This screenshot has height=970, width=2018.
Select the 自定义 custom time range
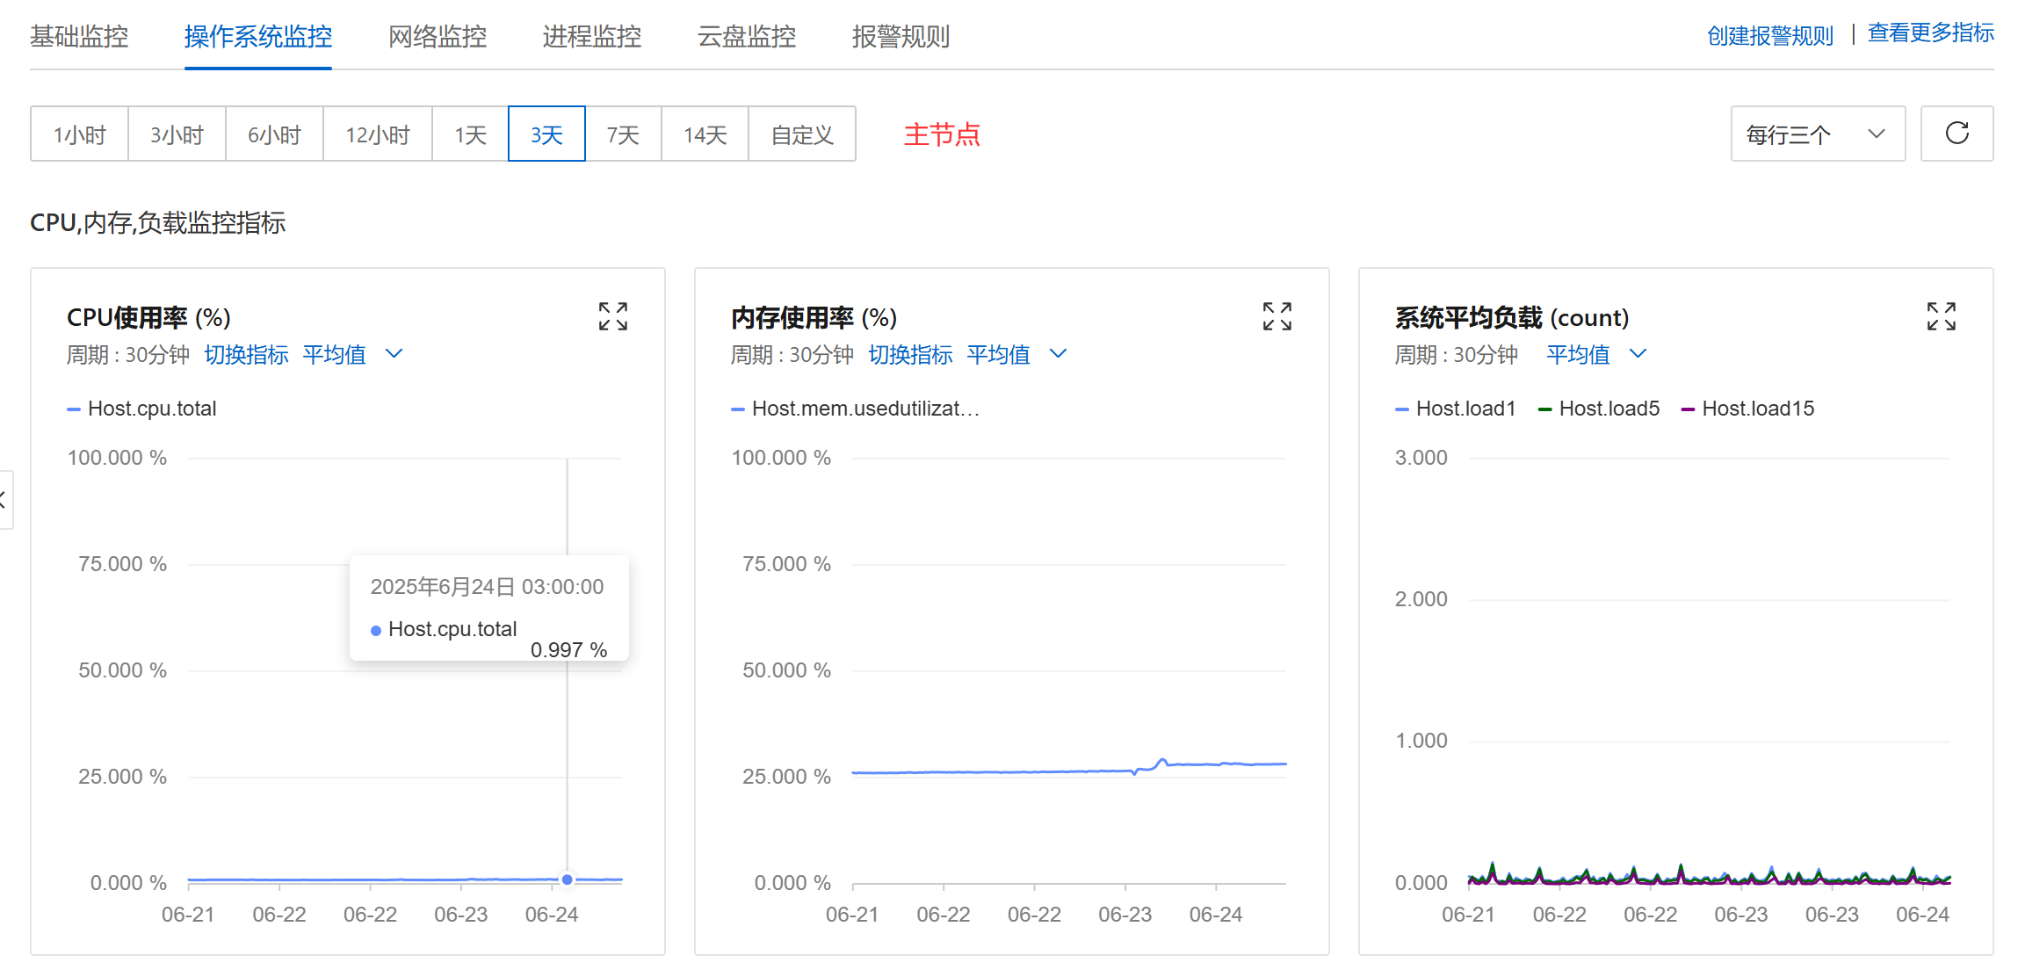pos(802,134)
